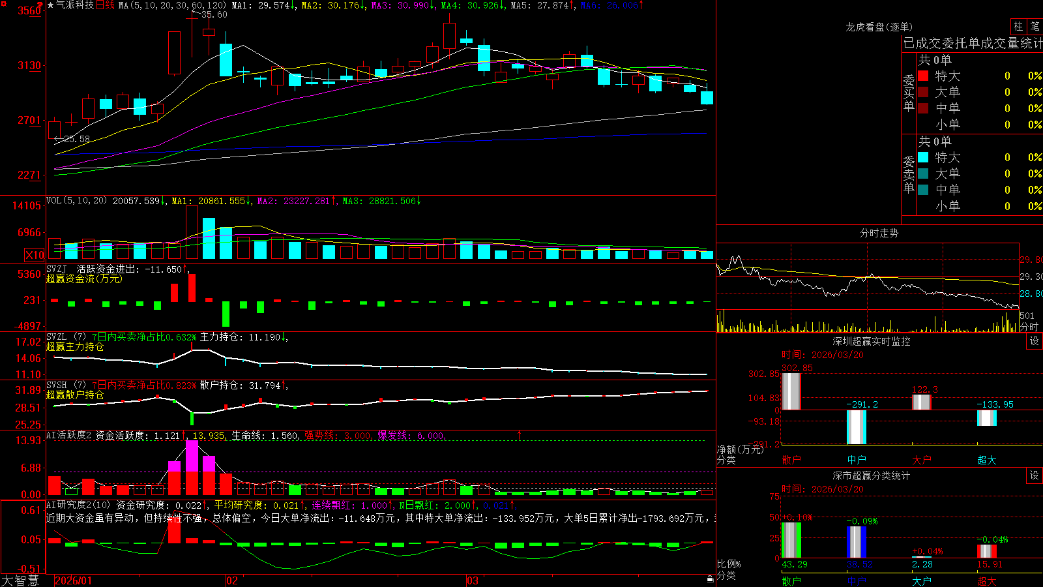
Task: Click the 25.58 low price label
Action: (77, 139)
